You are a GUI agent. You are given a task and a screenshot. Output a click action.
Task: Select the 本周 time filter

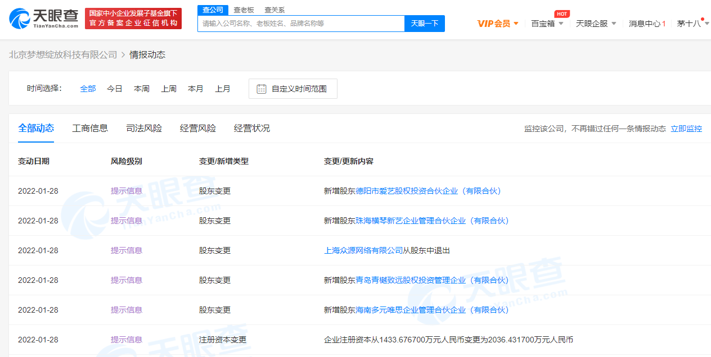[x=142, y=89]
